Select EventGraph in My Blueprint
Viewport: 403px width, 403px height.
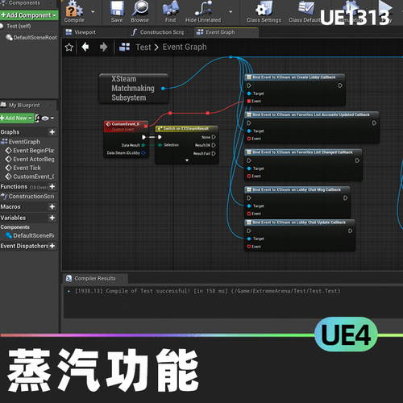(21, 142)
